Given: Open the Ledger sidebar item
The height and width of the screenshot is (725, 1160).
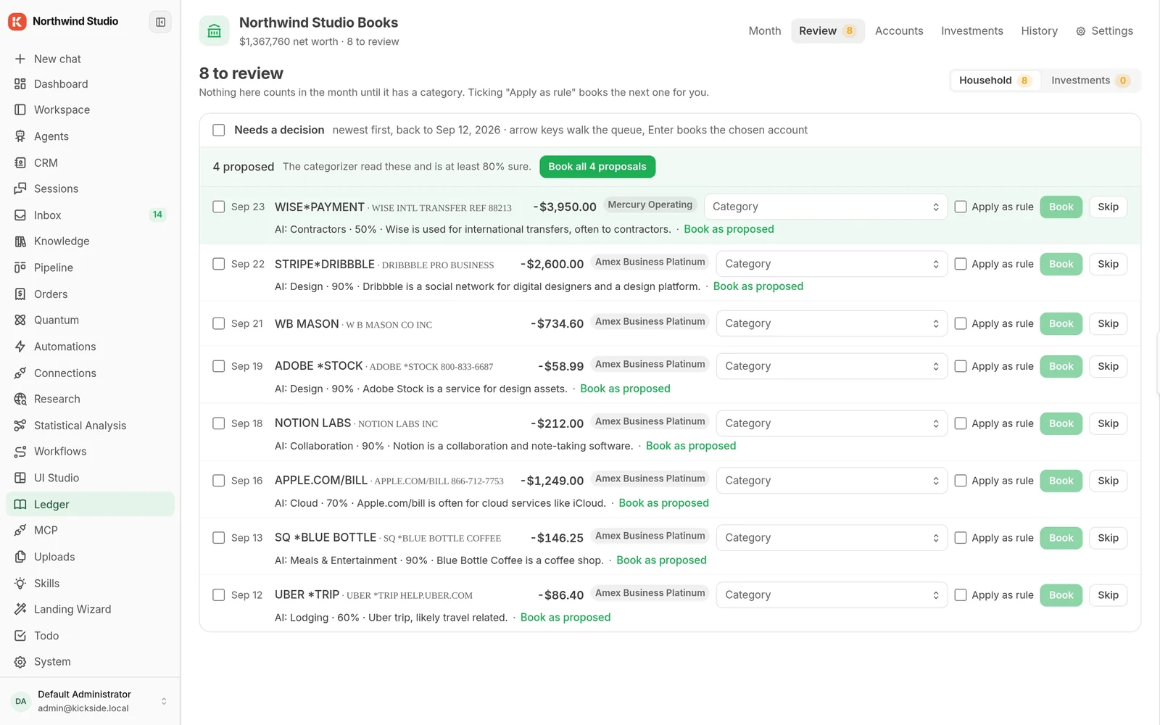Looking at the screenshot, I should pyautogui.click(x=90, y=505).
